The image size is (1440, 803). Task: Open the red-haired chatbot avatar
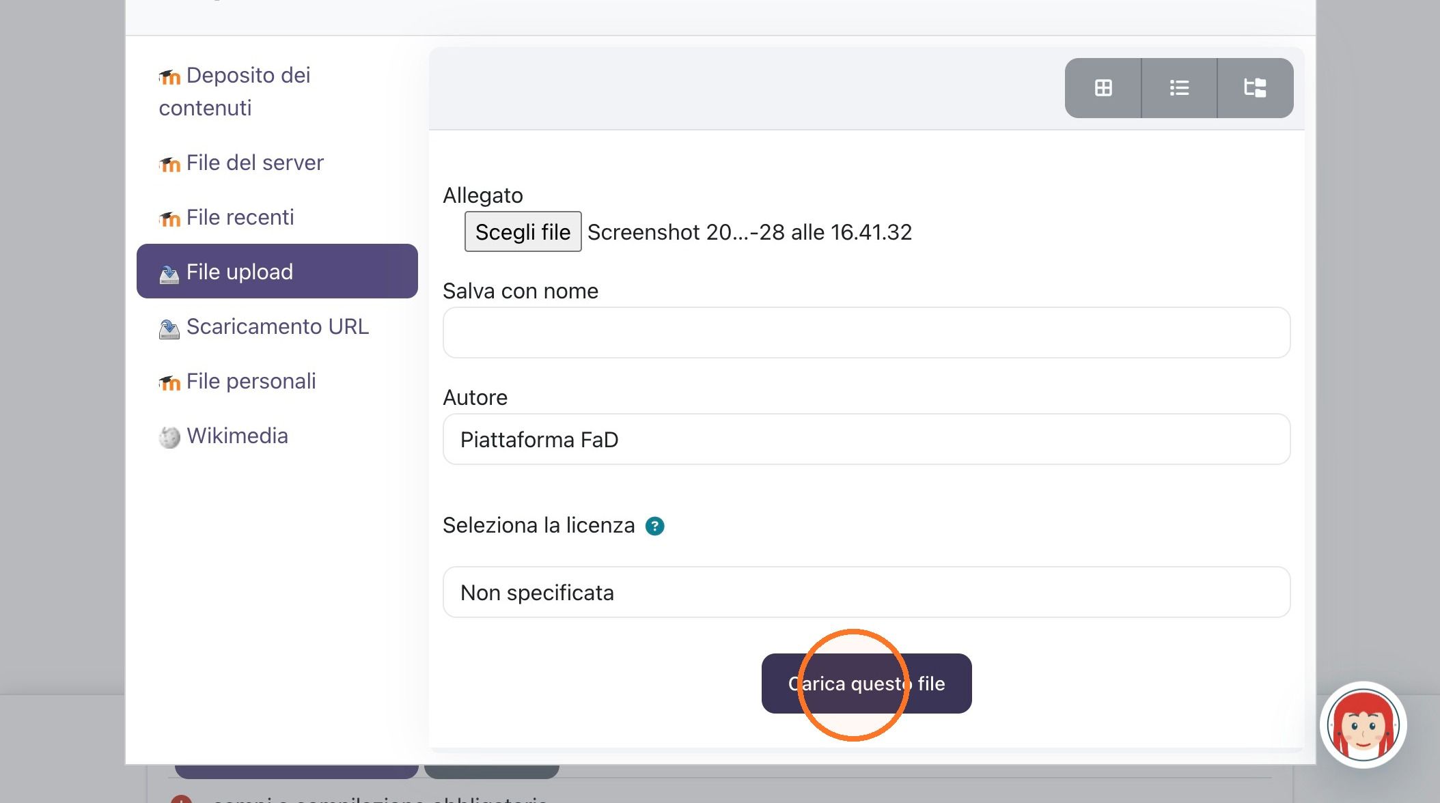tap(1363, 725)
